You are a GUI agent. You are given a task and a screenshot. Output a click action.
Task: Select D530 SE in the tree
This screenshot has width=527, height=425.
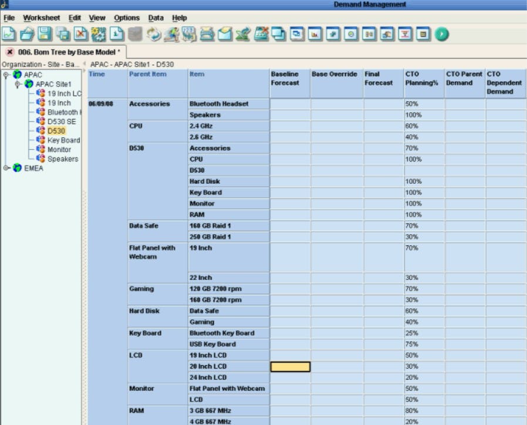61,122
